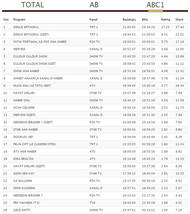Open FATIH PORTAKAL ILE FOX ANA HABER entry
The image size is (190, 214).
(40, 42)
